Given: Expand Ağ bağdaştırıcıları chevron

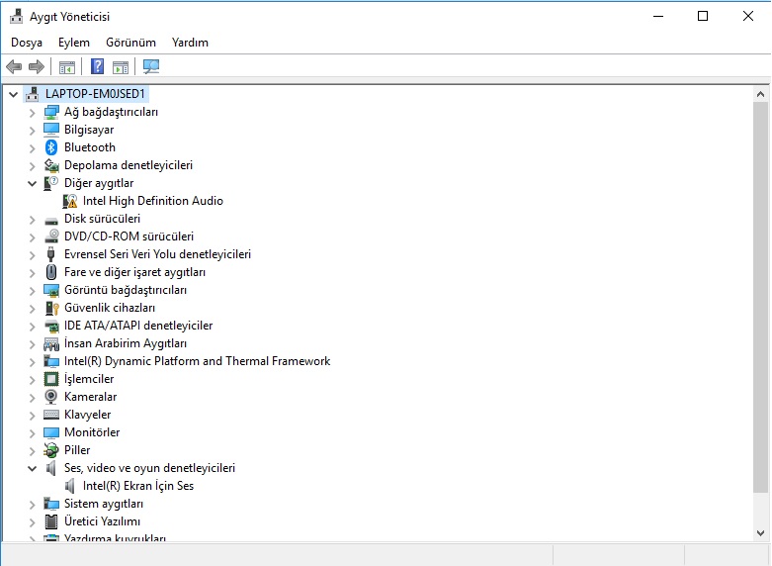Looking at the screenshot, I should pyautogui.click(x=32, y=113).
